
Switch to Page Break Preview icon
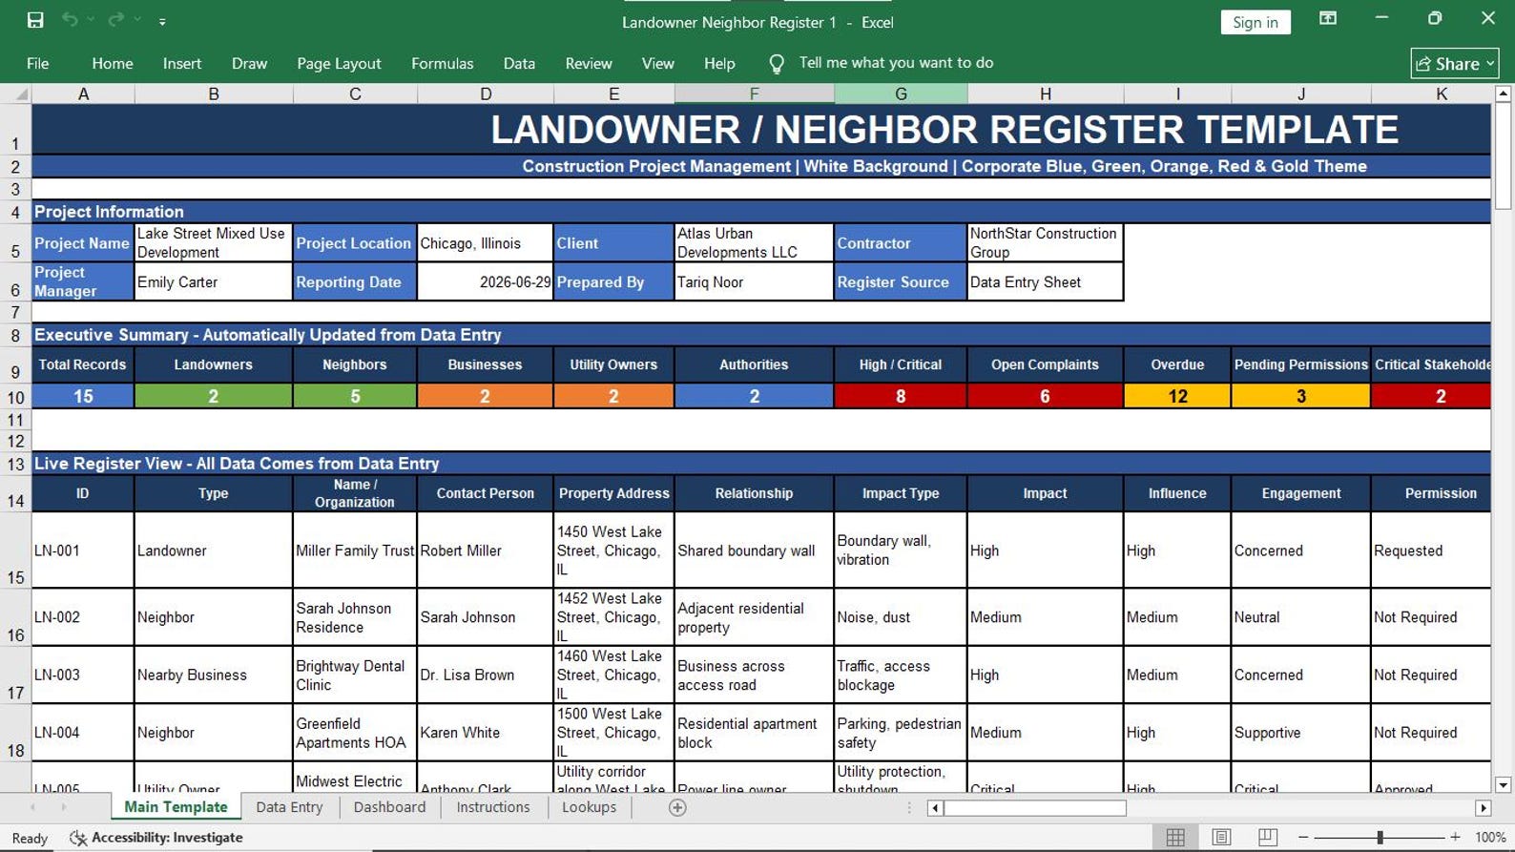point(1267,837)
